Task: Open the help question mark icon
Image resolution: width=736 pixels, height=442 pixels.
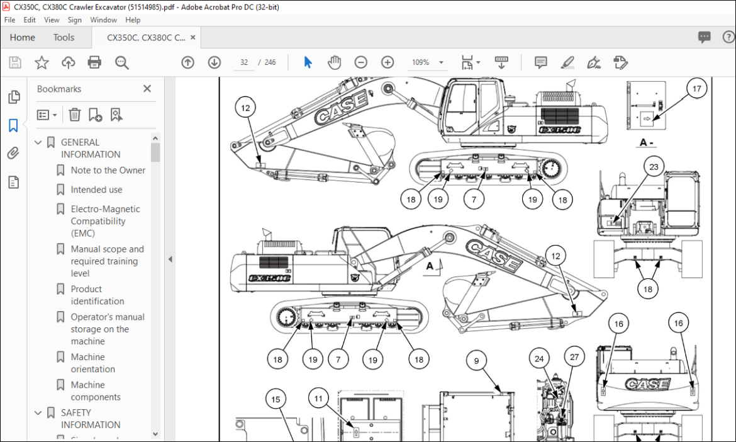Action: (x=728, y=37)
